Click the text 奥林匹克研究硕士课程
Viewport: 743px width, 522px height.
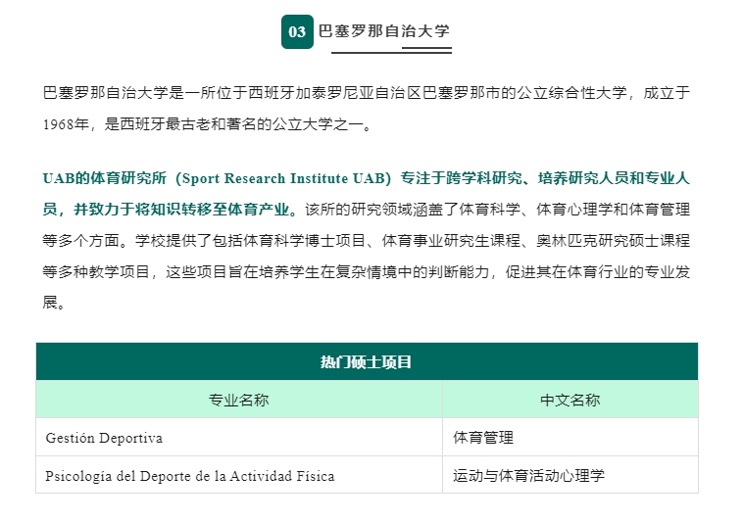614,240
